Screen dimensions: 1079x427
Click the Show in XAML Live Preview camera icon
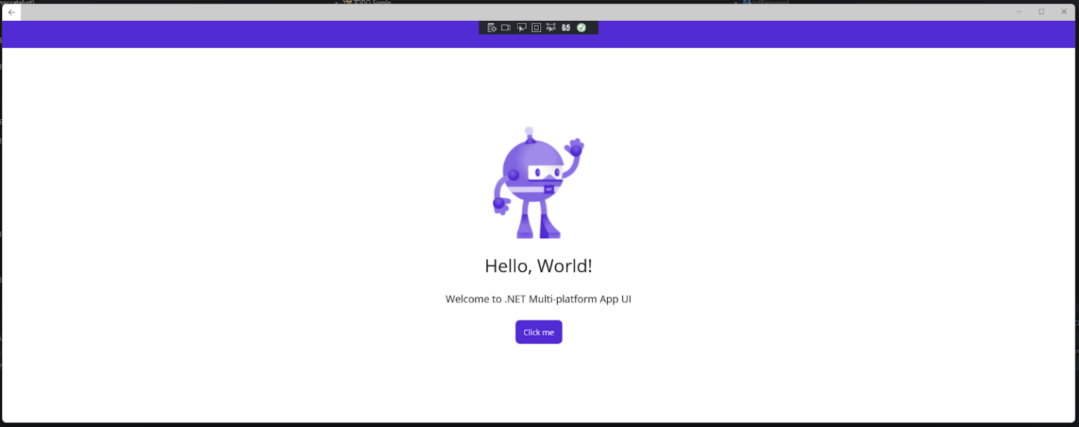click(x=506, y=27)
